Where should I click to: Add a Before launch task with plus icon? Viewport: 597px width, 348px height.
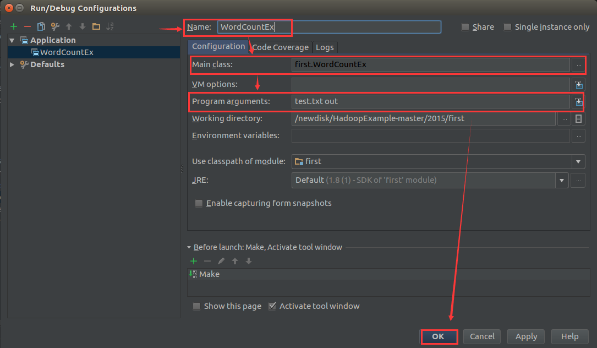194,261
